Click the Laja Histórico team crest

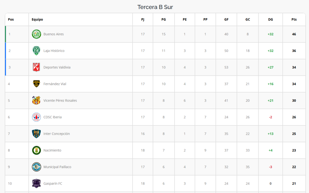pos(37,51)
